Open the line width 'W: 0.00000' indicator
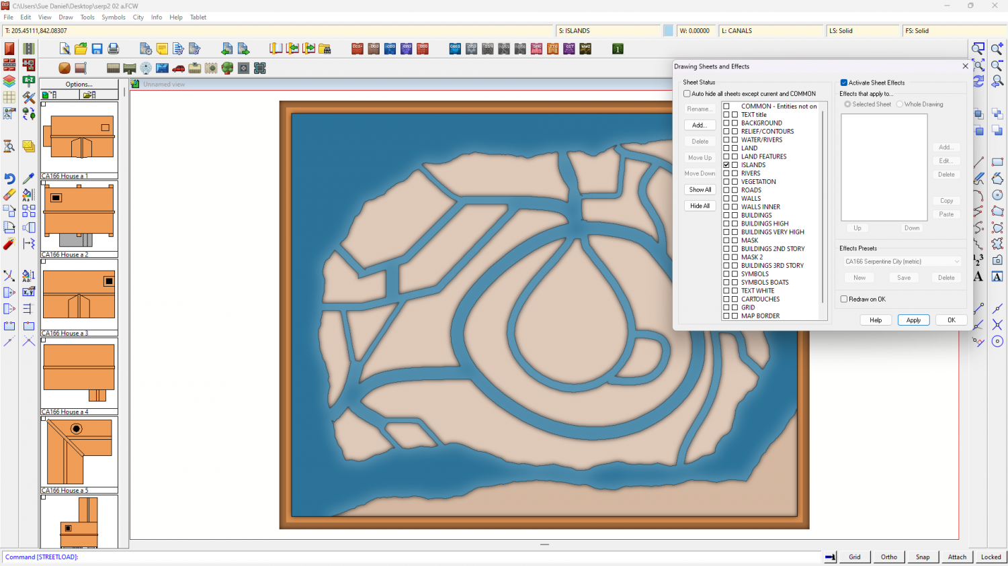 tap(696, 31)
